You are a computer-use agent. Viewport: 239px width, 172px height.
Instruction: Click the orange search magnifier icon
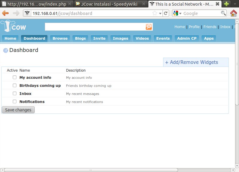coord(149,27)
